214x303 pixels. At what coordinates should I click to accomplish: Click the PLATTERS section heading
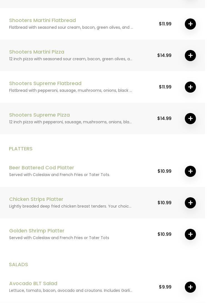click(21, 149)
